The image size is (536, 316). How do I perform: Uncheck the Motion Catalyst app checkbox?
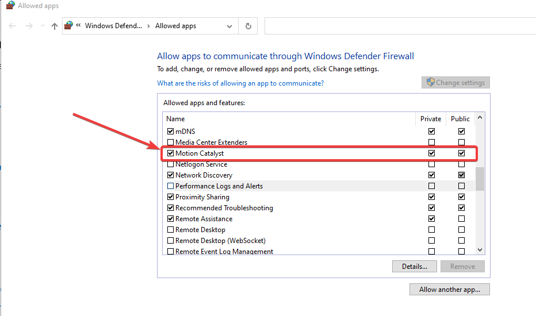pyautogui.click(x=171, y=153)
